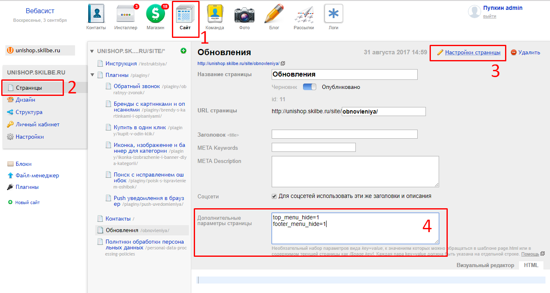Screen dimensions: 550x293
Task: Open the Блог pencil app icon
Action: click(x=274, y=15)
